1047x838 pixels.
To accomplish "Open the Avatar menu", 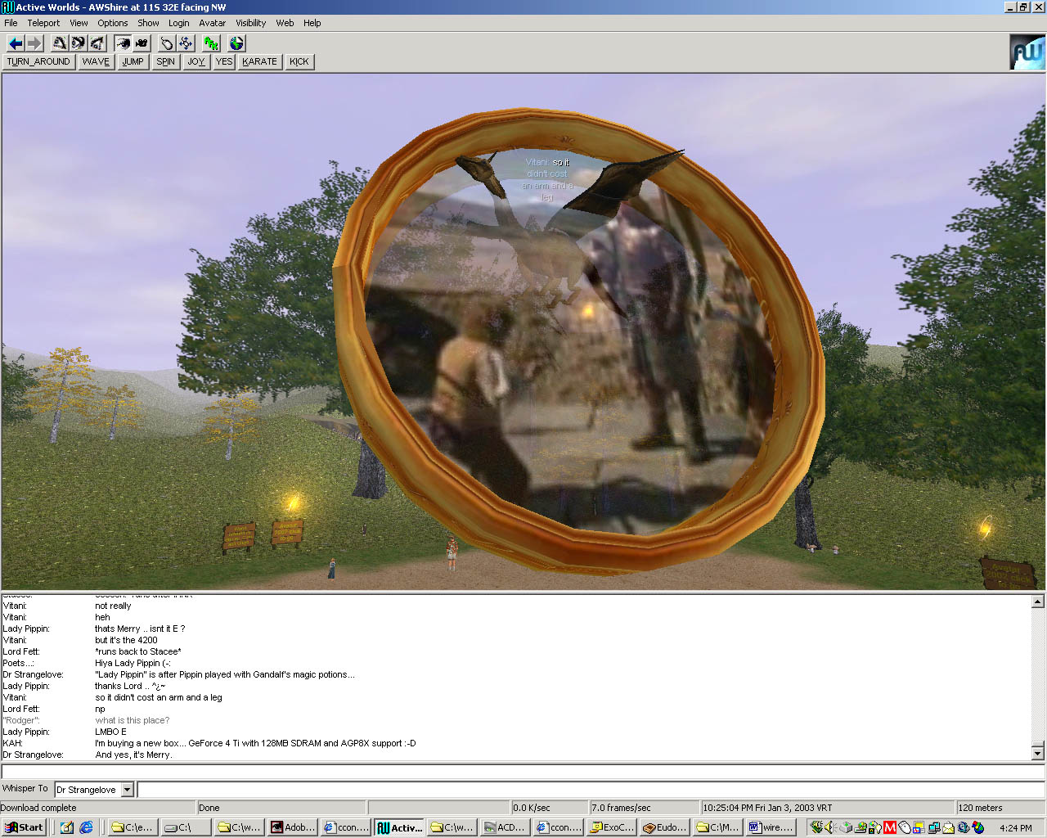I will pyautogui.click(x=212, y=23).
